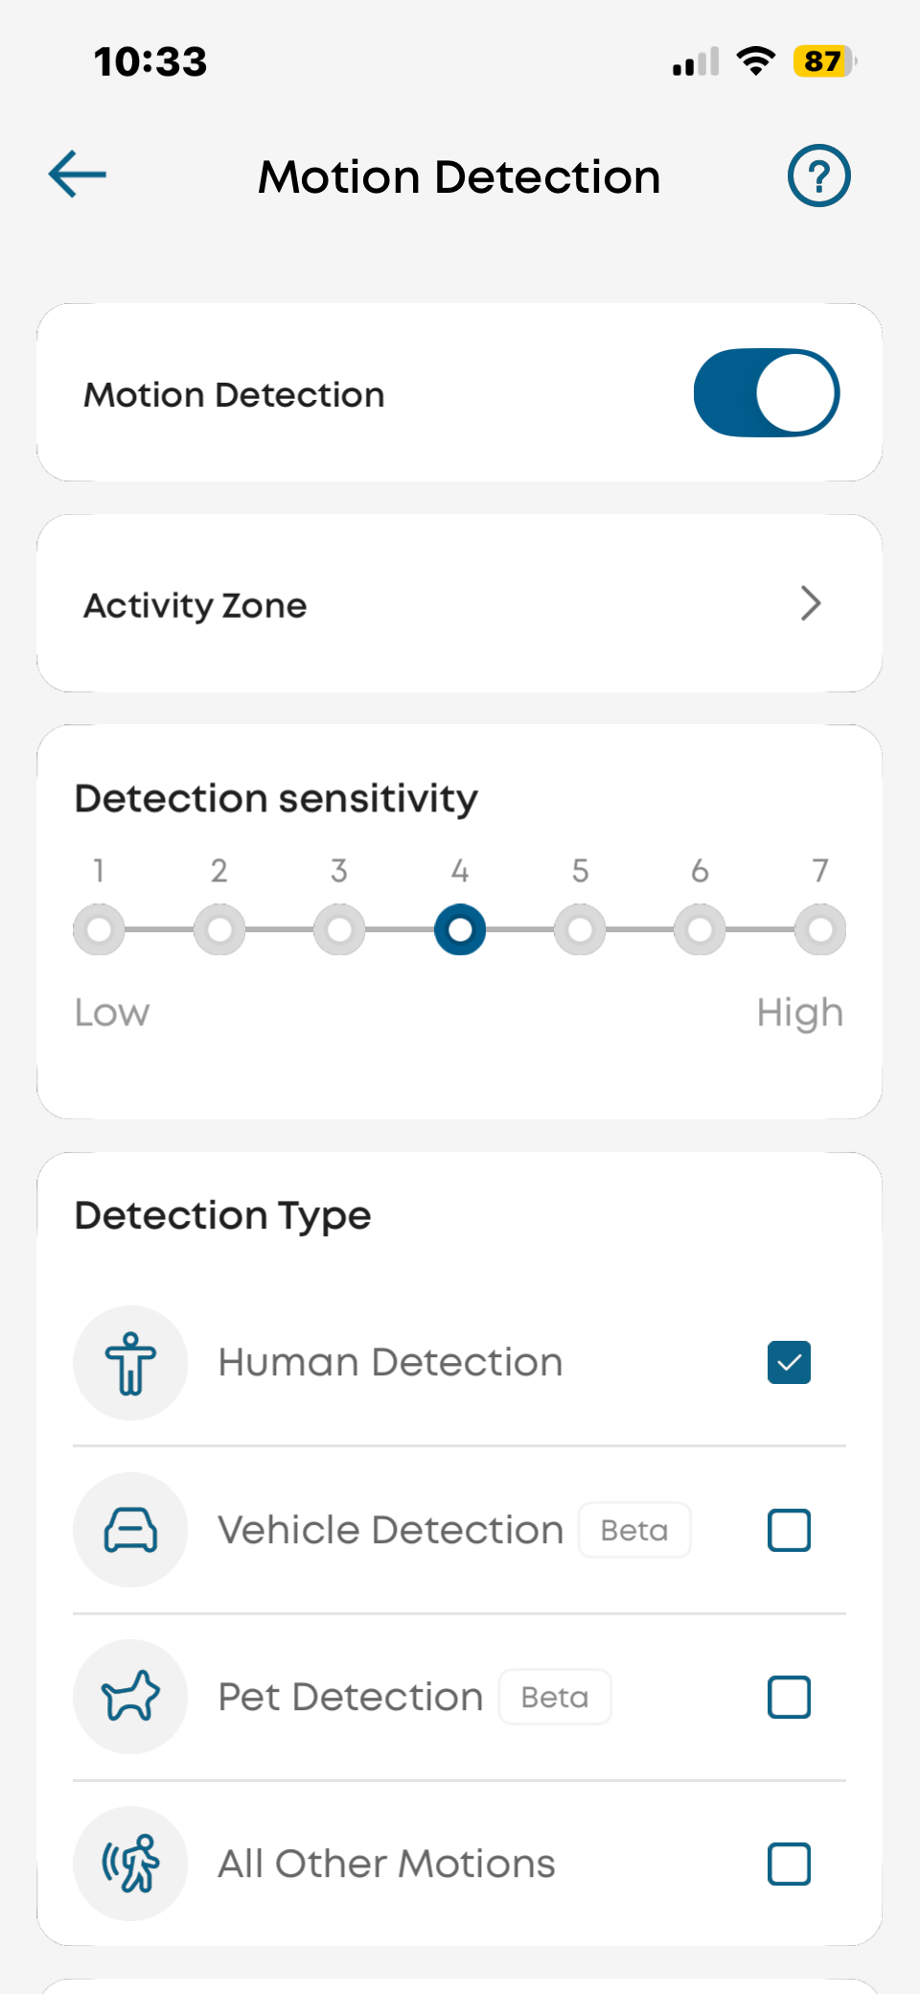Screen dimensions: 920x1994
Task: Set detection sensitivity to level 1
Action: pyautogui.click(x=99, y=929)
